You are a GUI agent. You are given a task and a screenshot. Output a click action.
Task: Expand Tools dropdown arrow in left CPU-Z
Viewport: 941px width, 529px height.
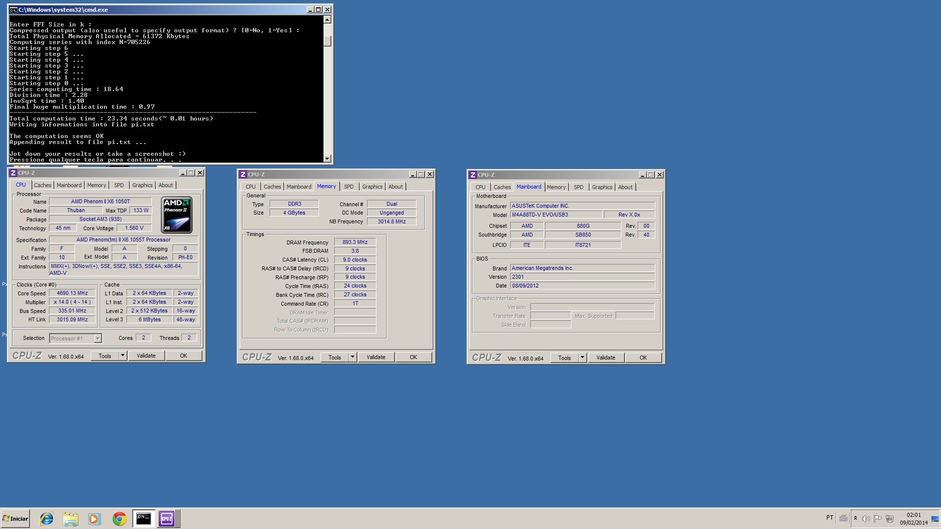click(123, 356)
